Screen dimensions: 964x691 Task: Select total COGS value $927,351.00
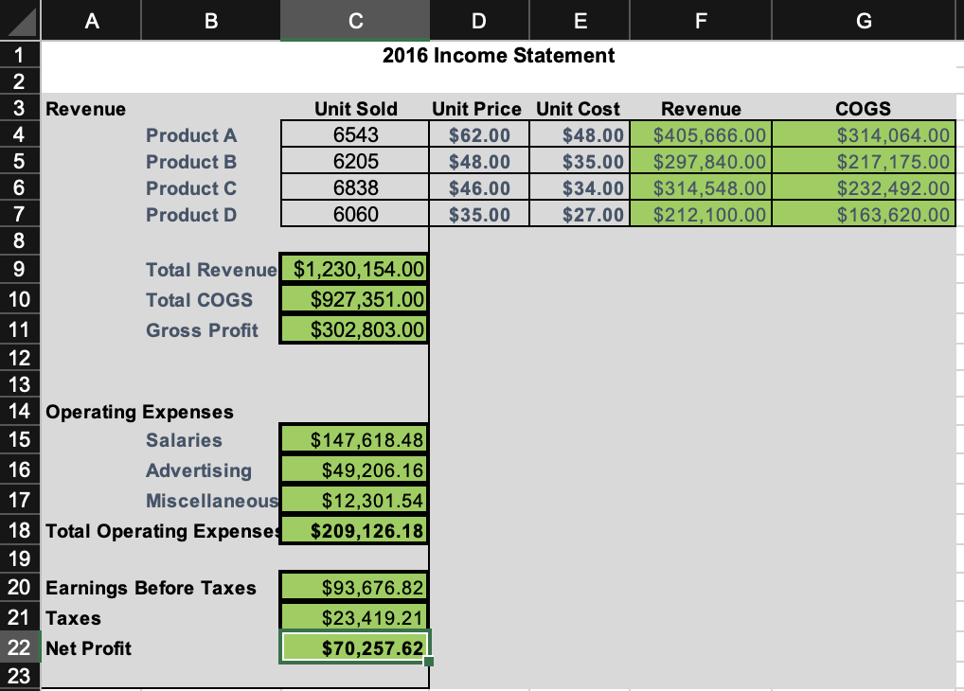click(355, 299)
